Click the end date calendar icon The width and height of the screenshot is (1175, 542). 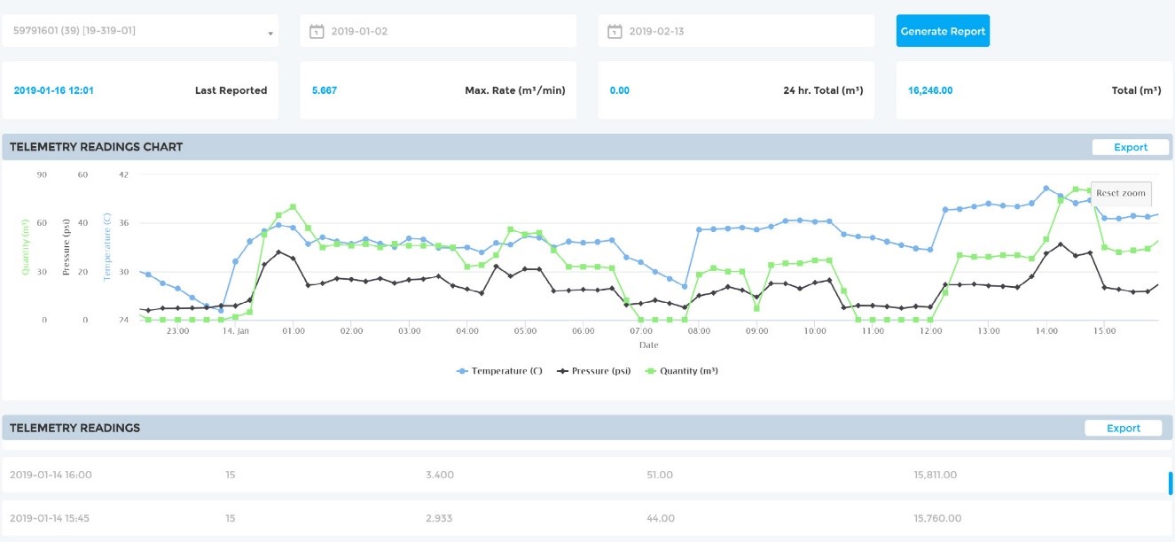click(x=615, y=32)
